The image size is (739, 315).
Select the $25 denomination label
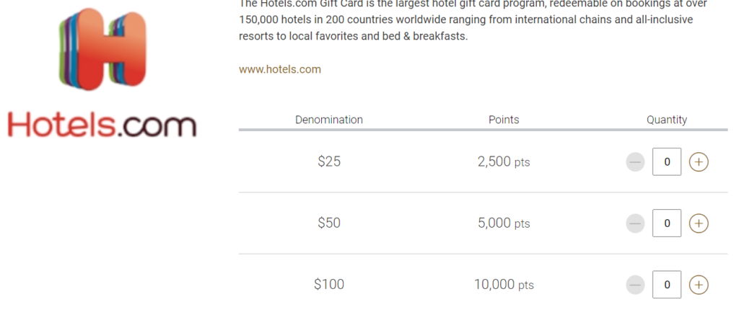[x=329, y=162]
